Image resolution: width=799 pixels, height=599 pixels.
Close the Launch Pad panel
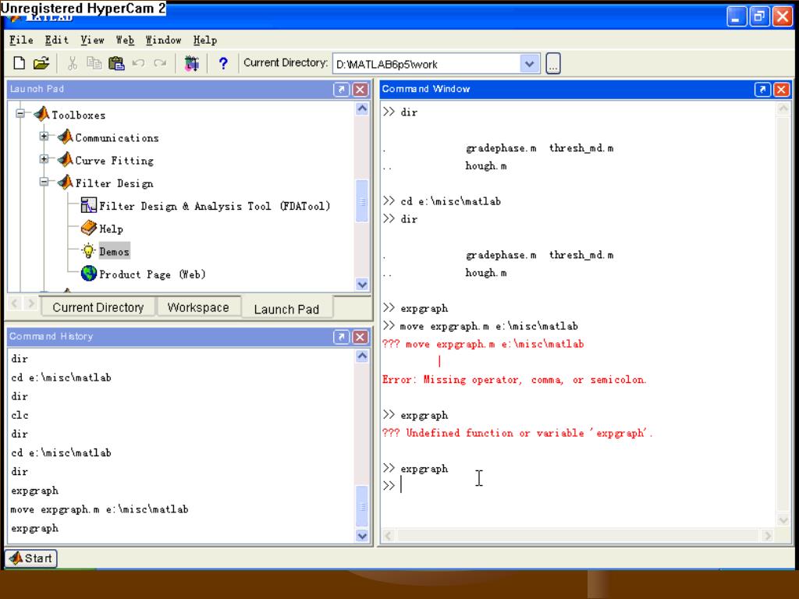[360, 90]
